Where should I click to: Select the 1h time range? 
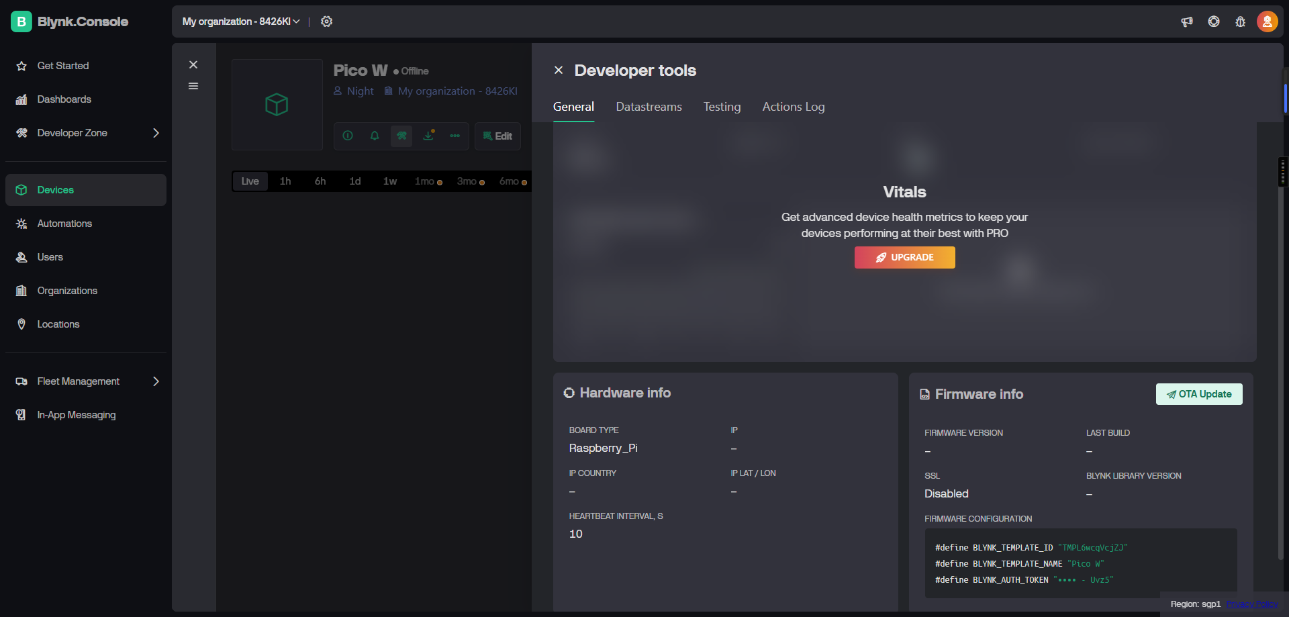(x=285, y=181)
